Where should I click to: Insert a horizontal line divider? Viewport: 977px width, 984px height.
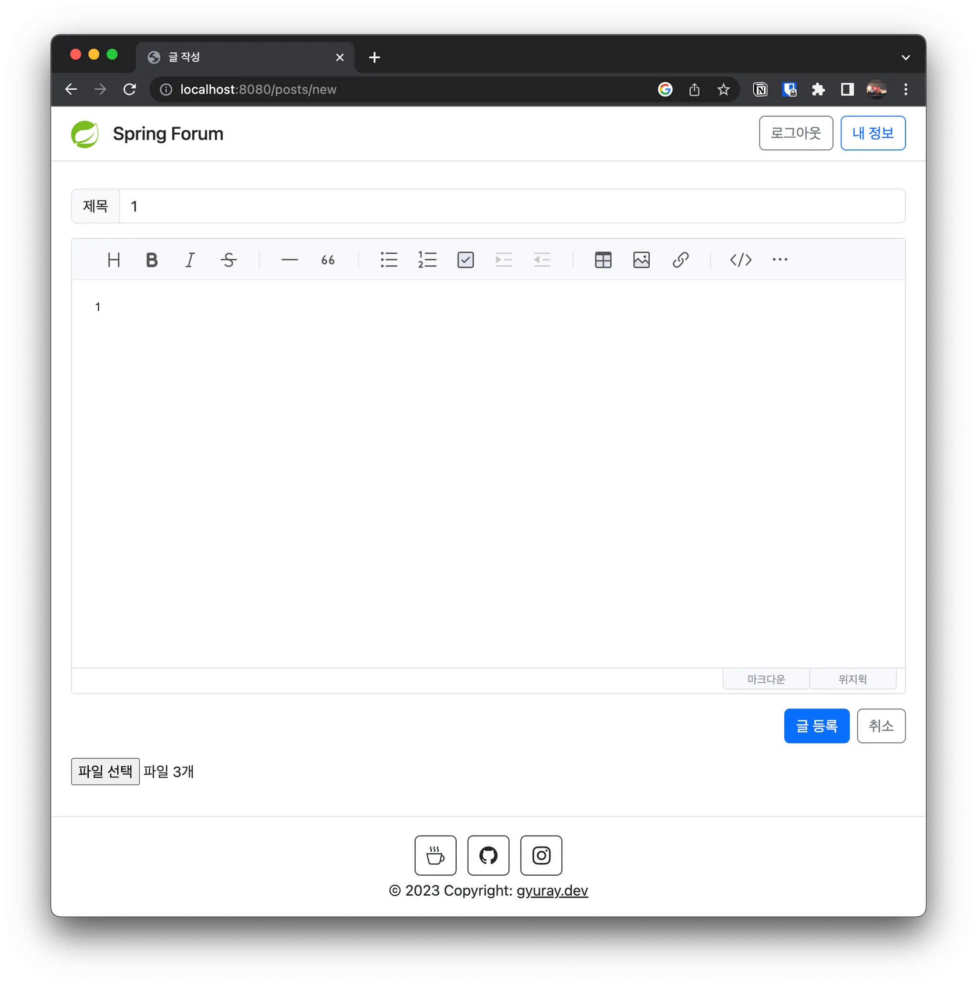coord(290,260)
